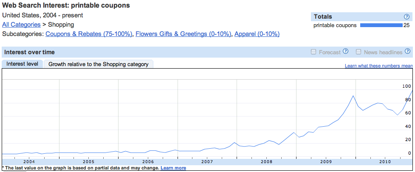Viewport: 415px width, 172px height.
Task: Click the Learn more link below graph
Action: (x=173, y=168)
